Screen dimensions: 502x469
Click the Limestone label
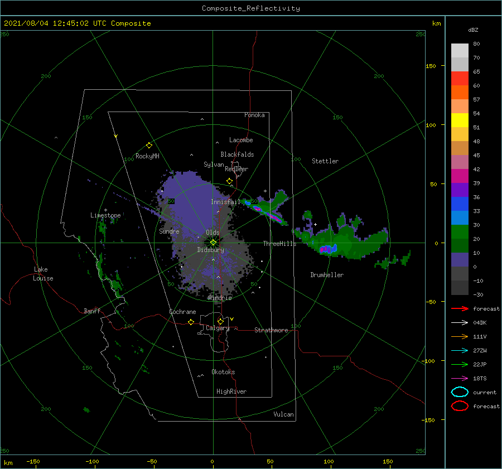coord(105,215)
